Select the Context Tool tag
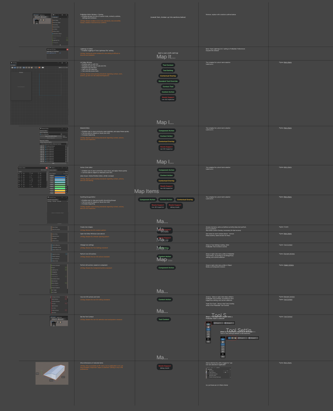Viewport: 333px width, 411px height. tap(168, 87)
